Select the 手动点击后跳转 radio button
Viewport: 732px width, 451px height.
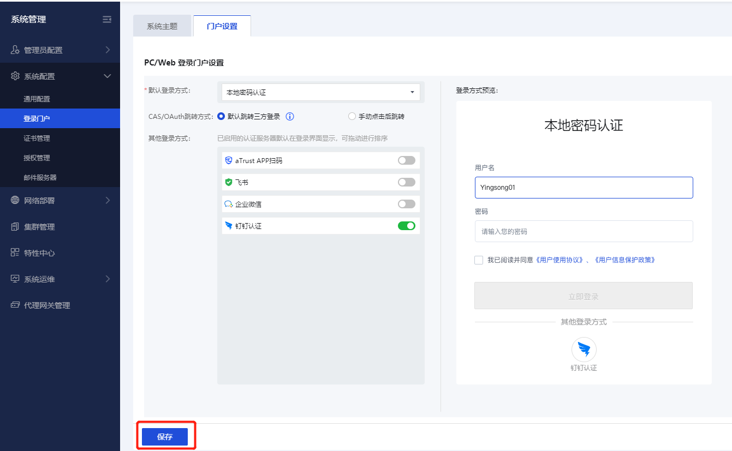point(352,116)
